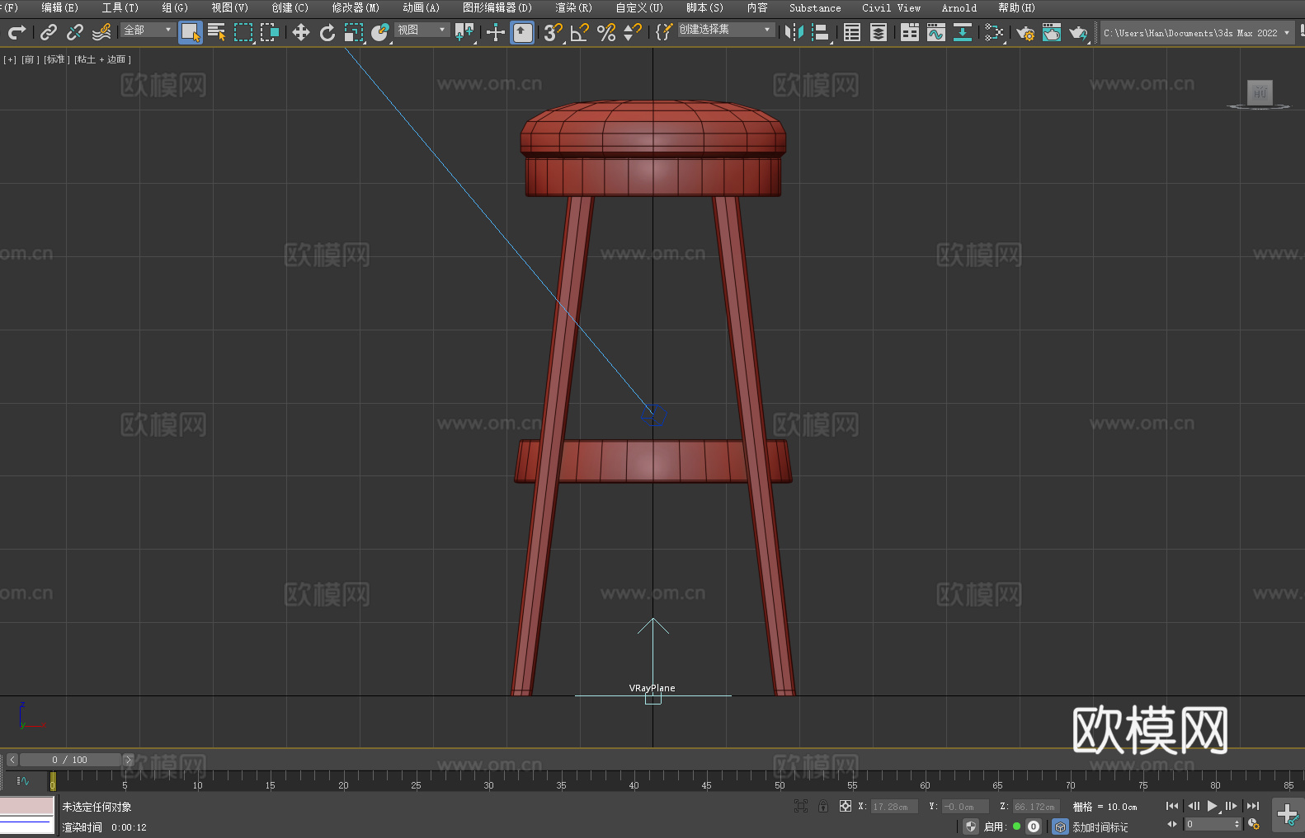This screenshot has width=1305, height=838.
Task: Open the '修改器(M)' menu
Action: click(356, 7)
